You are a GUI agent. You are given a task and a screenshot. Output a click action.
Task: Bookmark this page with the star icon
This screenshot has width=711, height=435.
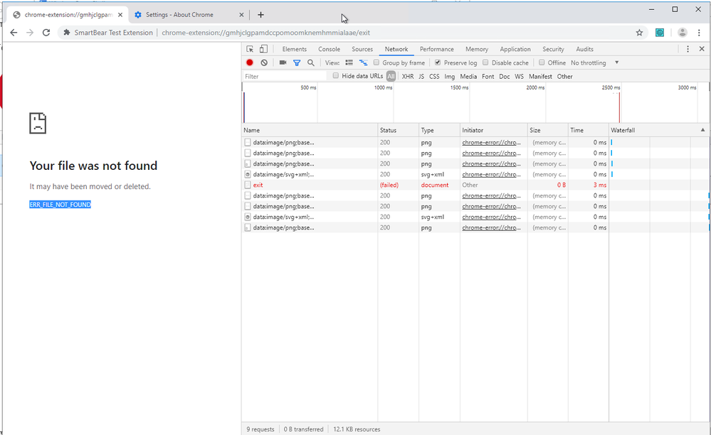639,33
